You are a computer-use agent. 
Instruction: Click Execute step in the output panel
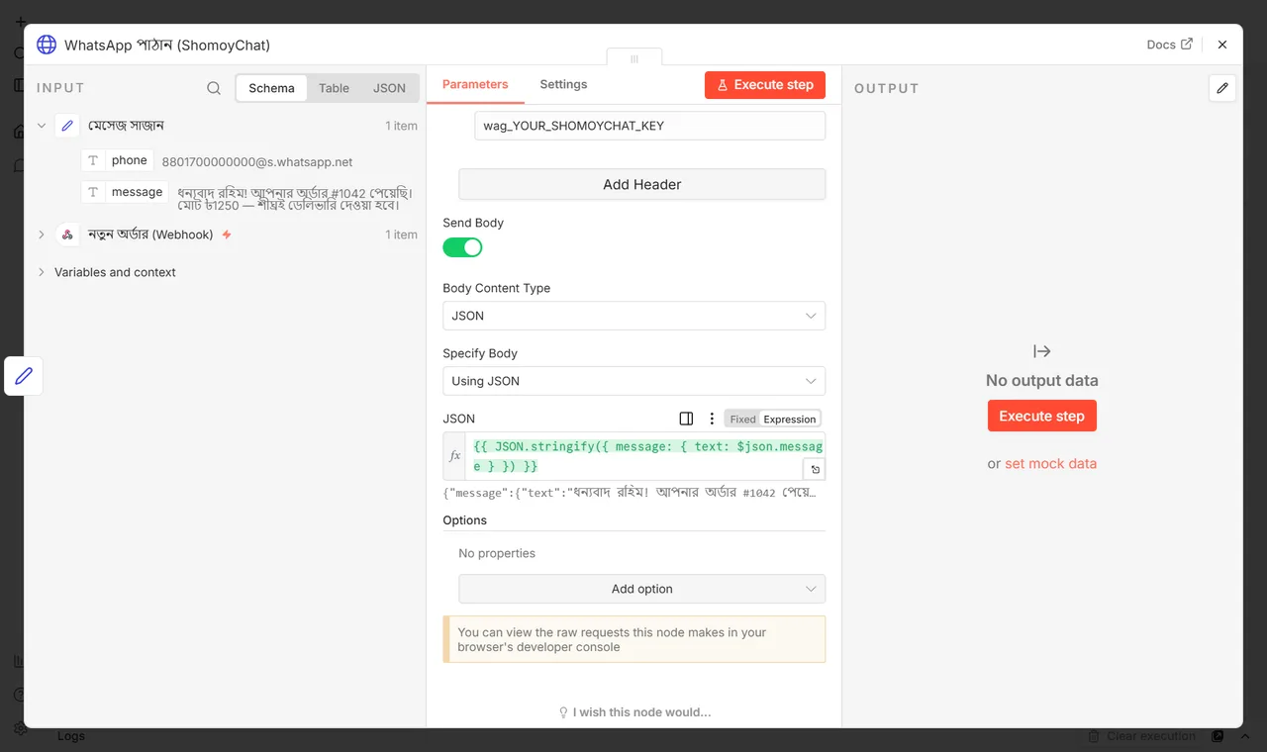[1041, 416]
